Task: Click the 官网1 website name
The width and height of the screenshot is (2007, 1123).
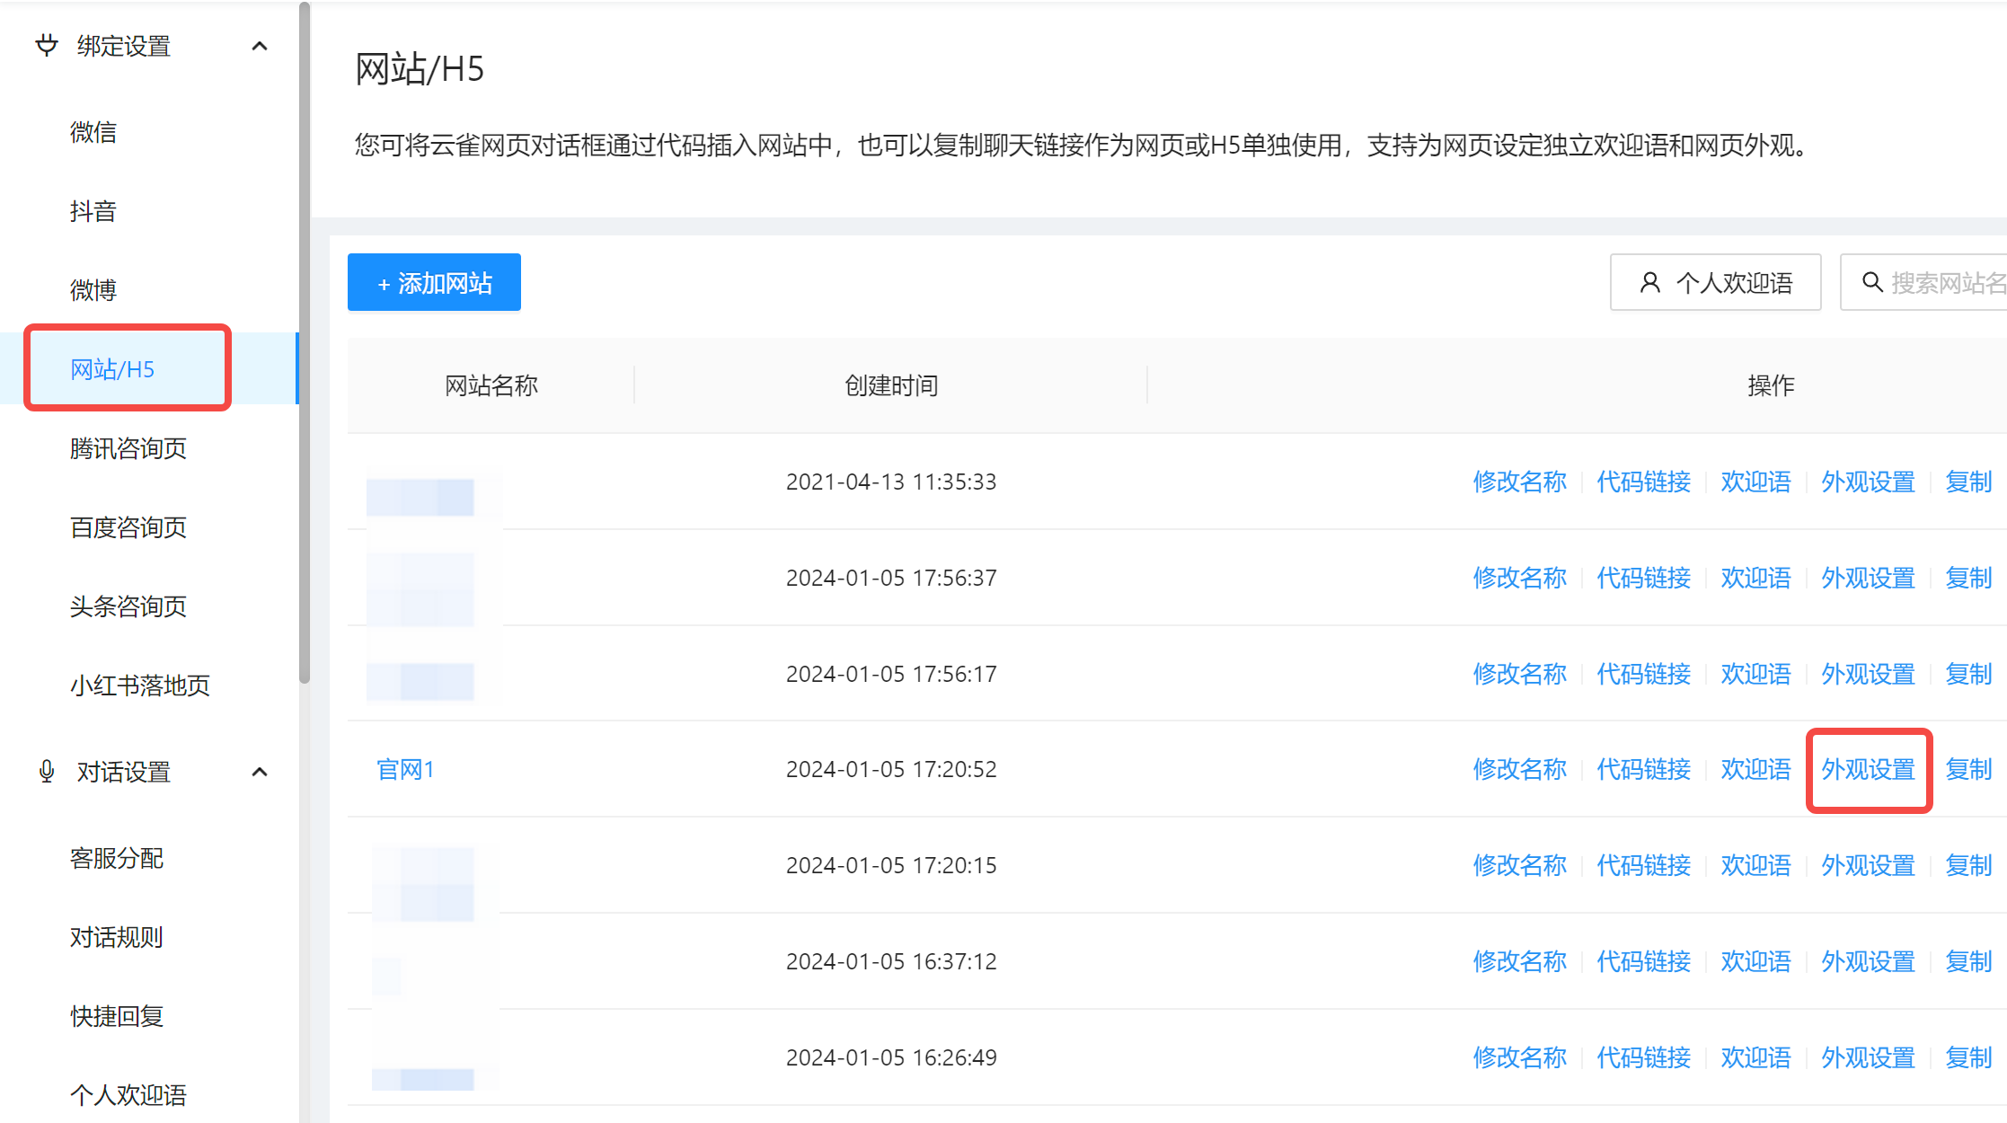Action: 405,769
